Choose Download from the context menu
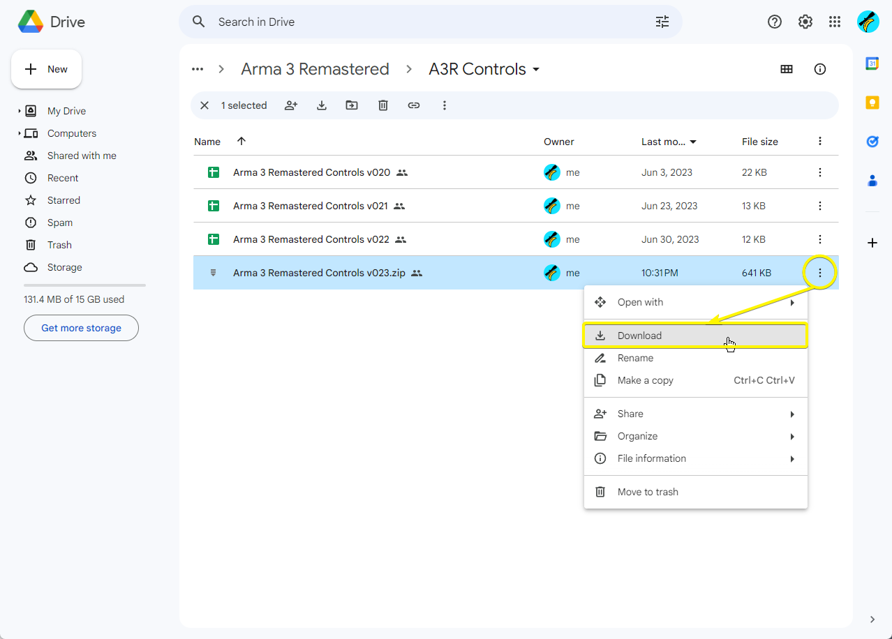Viewport: 892px width, 639px height. pyautogui.click(x=696, y=336)
